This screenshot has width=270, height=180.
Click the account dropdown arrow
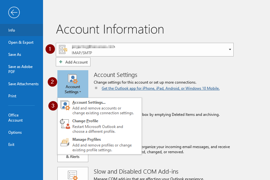[230, 49]
